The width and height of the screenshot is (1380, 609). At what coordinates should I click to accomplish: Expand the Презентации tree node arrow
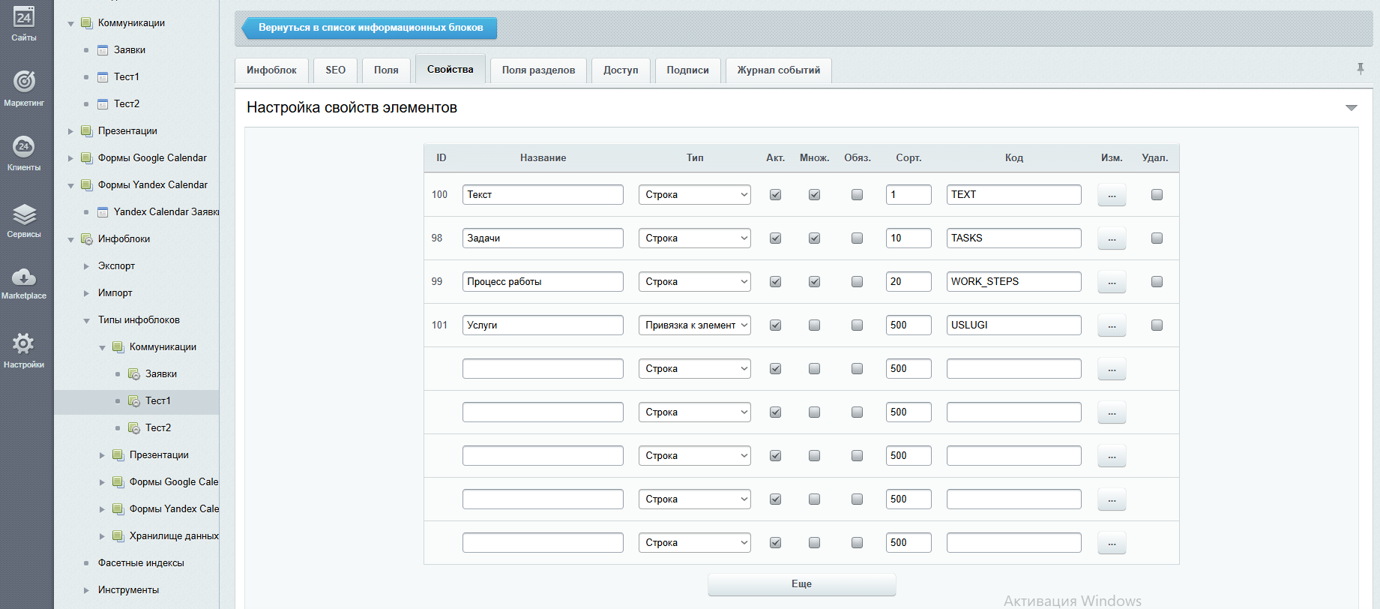(71, 131)
